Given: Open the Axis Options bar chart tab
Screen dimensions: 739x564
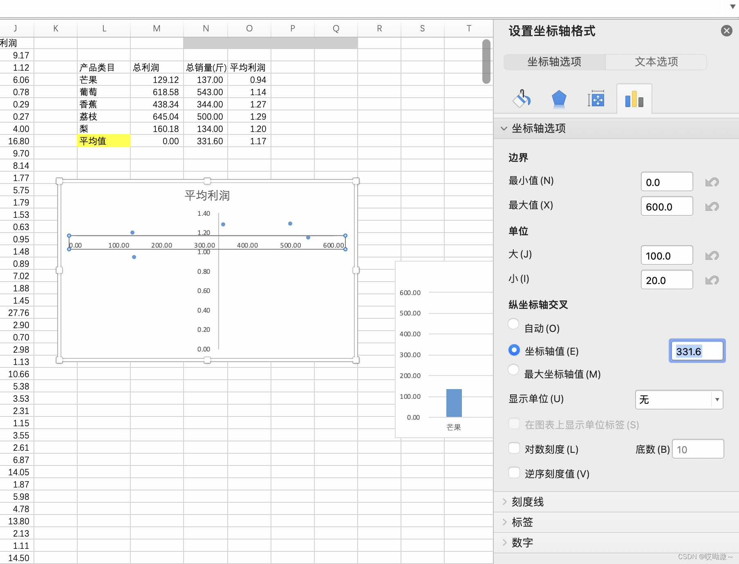Looking at the screenshot, I should point(634,99).
